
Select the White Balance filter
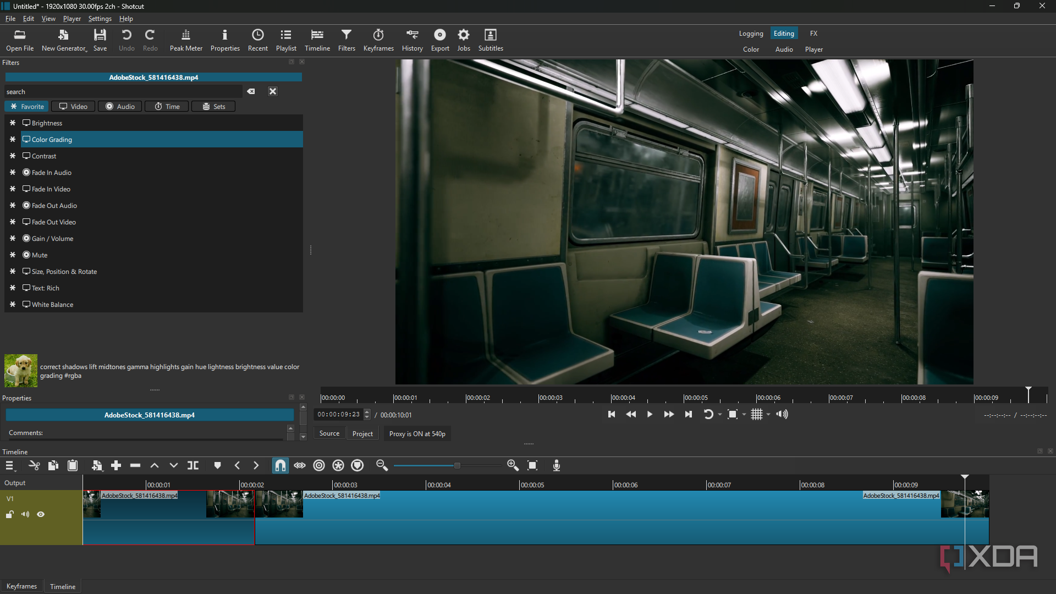click(162, 304)
